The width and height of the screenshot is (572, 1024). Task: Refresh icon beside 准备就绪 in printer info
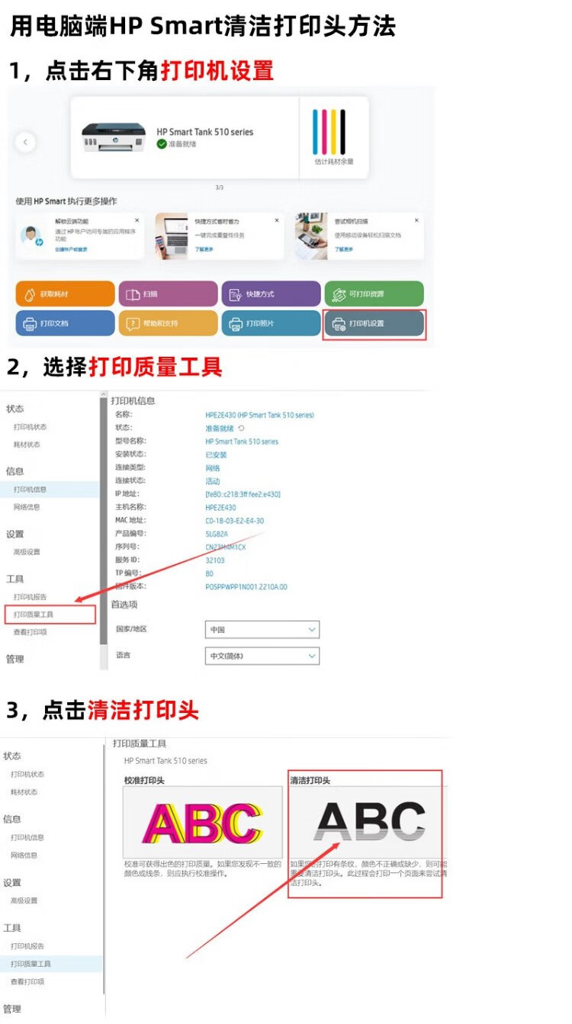coord(242,429)
